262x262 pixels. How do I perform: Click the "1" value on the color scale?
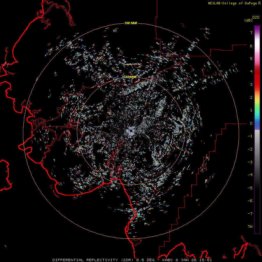[x=251, y=110]
